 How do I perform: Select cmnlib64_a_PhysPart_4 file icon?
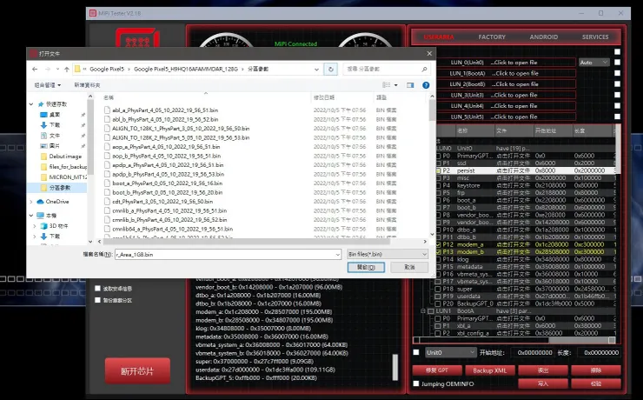coord(107,229)
